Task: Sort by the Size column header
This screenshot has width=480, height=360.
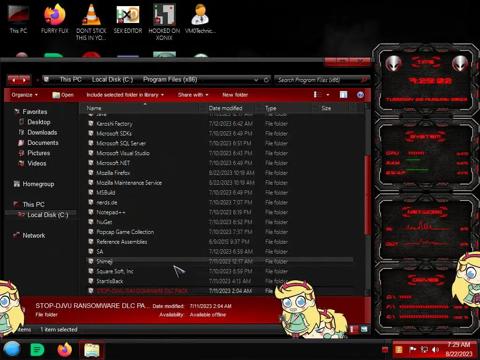Action: click(326, 108)
